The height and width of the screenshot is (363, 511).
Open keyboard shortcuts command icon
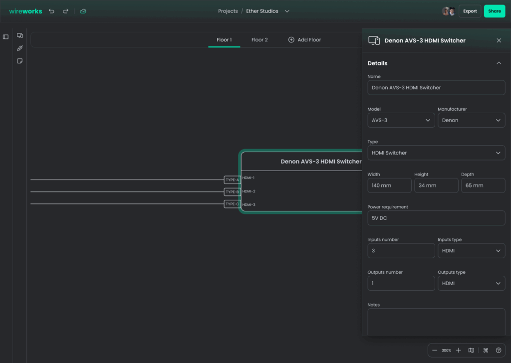(486, 351)
